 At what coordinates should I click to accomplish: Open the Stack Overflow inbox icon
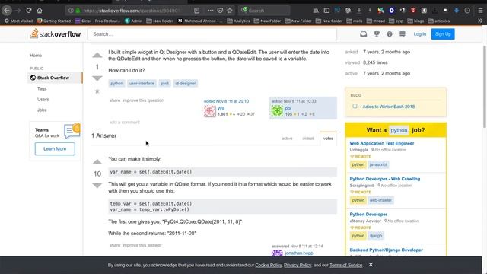[364, 33]
